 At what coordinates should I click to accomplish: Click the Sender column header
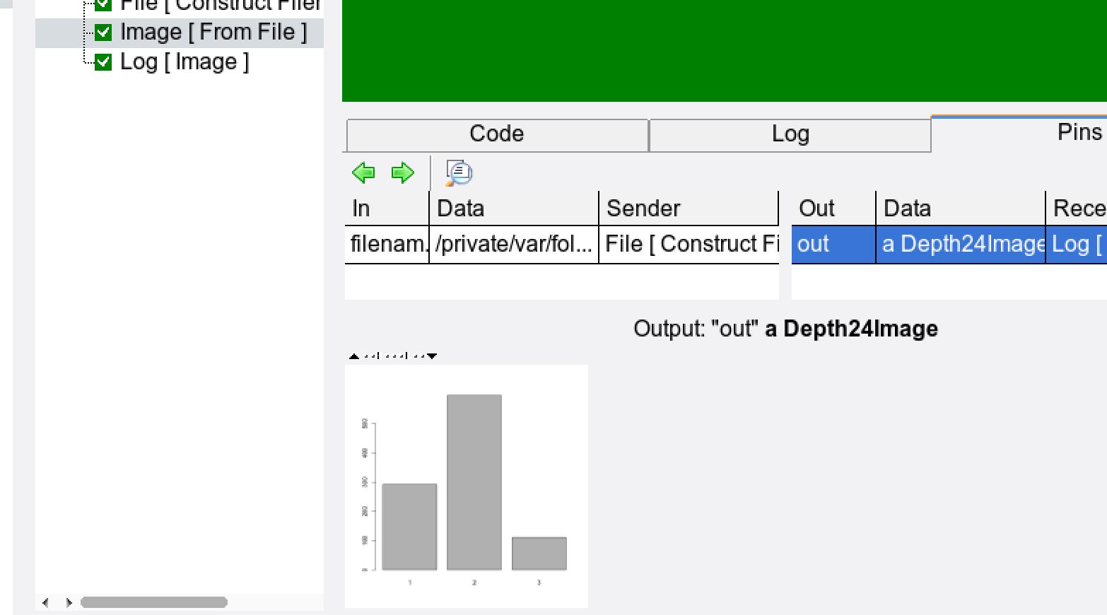pos(688,209)
